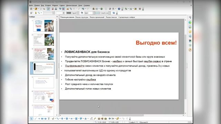Open the Navigator compass icon in toolbar
Viewport: 221px width, 124px height.
(x=110, y=9)
